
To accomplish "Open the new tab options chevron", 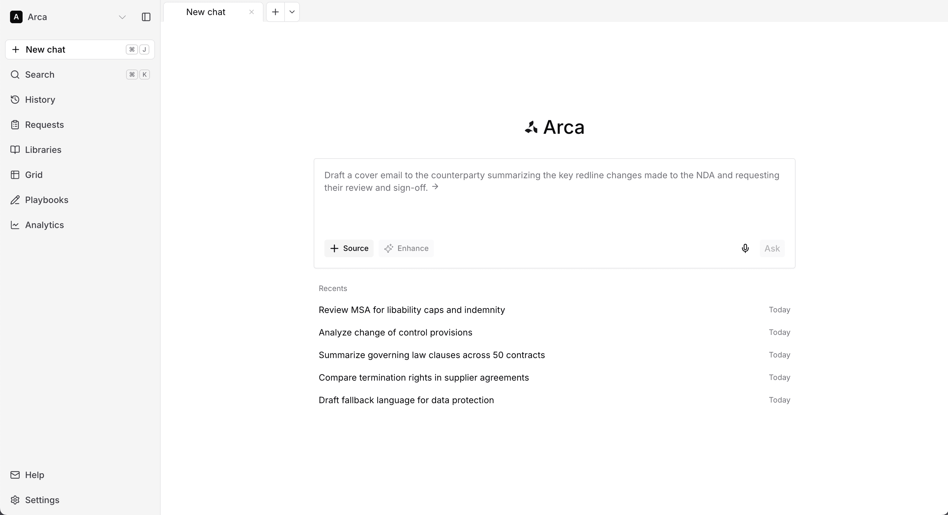I will (x=291, y=12).
